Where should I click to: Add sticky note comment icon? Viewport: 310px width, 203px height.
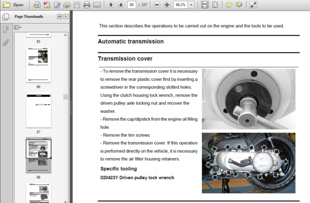pos(229,5)
